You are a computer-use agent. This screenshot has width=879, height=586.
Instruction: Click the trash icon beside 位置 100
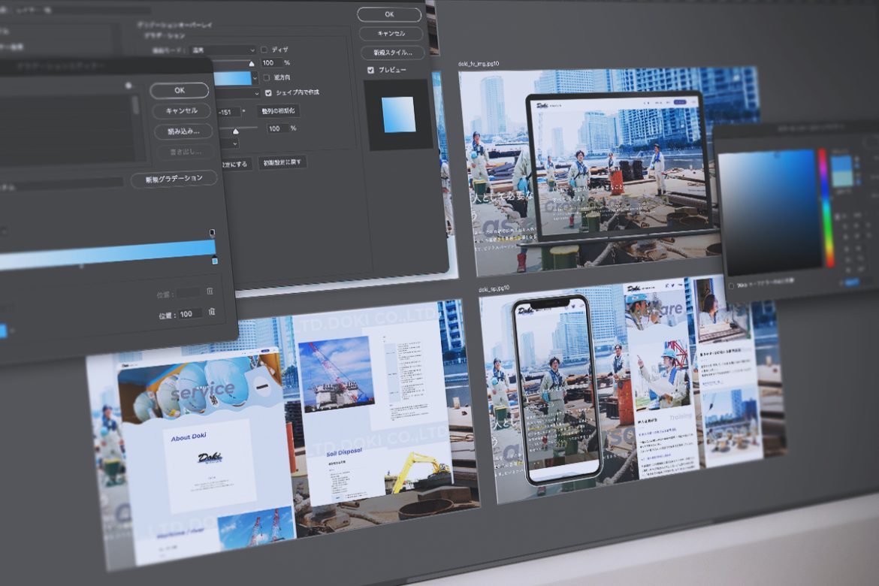pos(212,312)
